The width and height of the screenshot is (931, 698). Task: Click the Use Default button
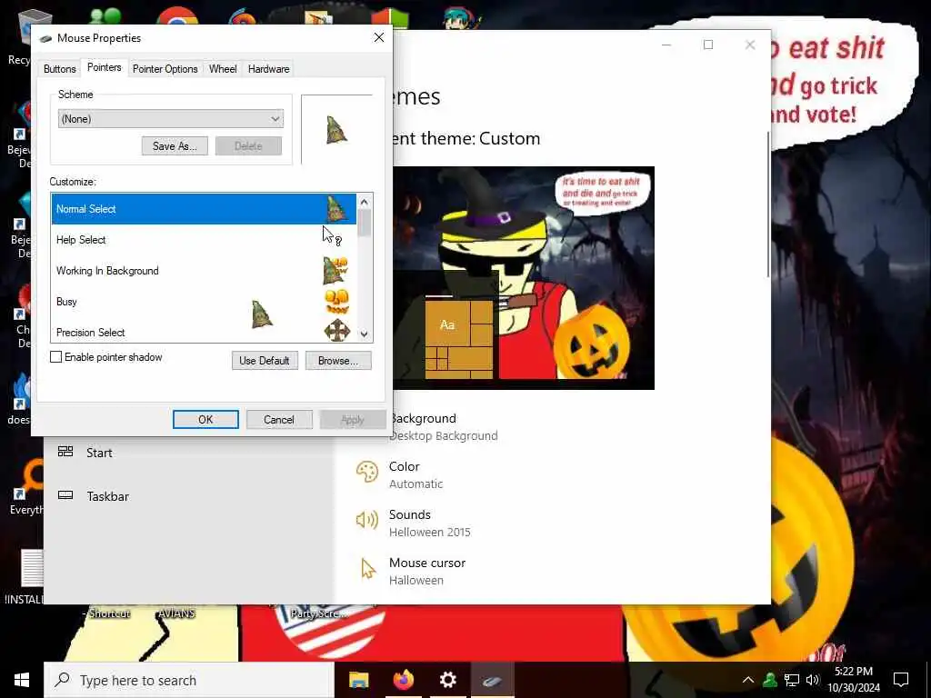(x=265, y=360)
